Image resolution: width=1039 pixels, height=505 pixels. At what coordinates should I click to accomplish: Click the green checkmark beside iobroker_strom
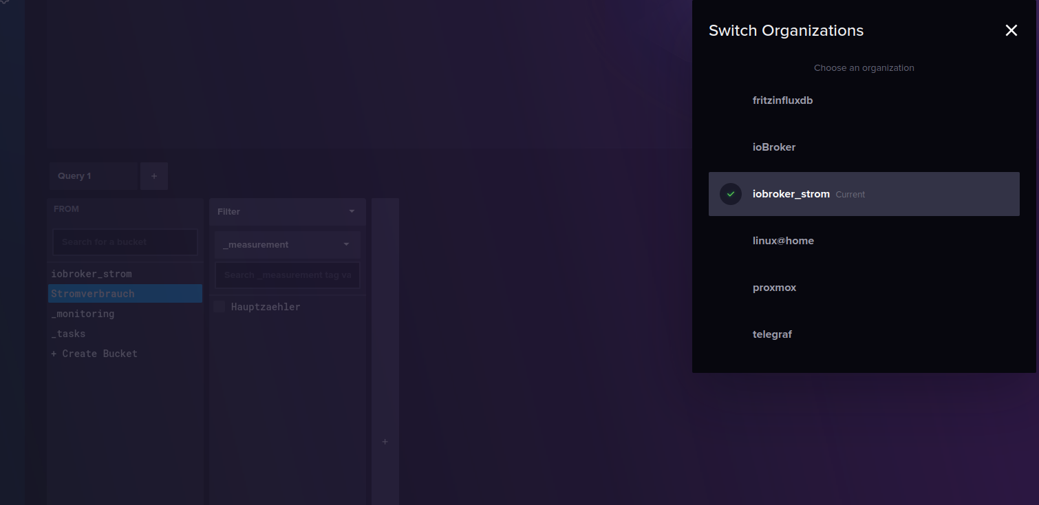(731, 194)
